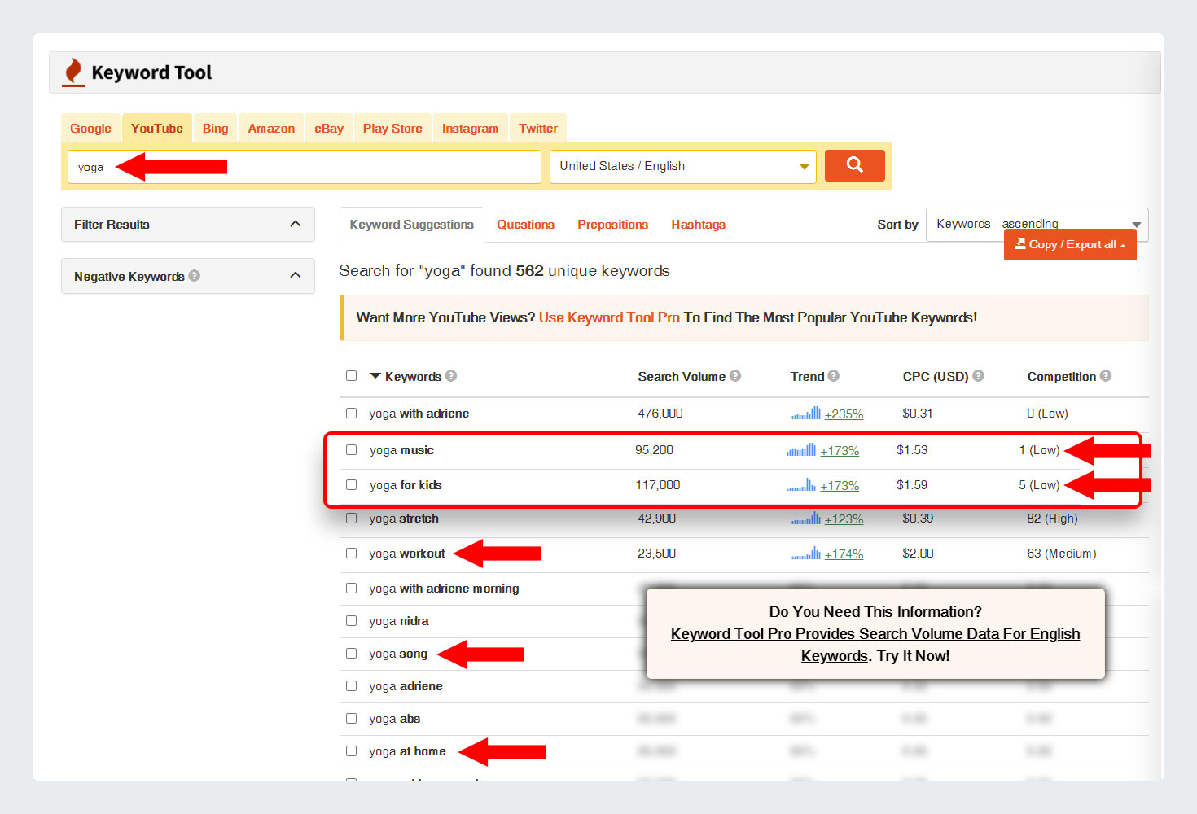Viewport: 1197px width, 814px height.
Task: Check the yoga workout checkbox
Action: pyautogui.click(x=351, y=553)
